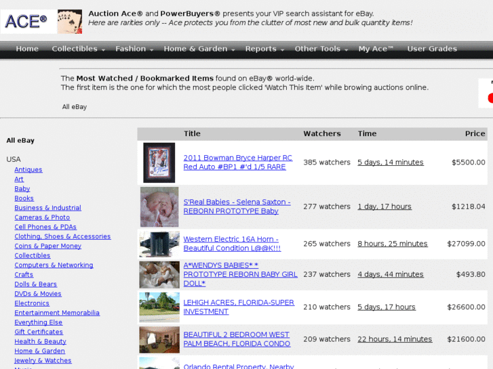493x369 pixels.
Task: Click the '8 hours, 25 minutes' time link
Action: pyautogui.click(x=393, y=244)
